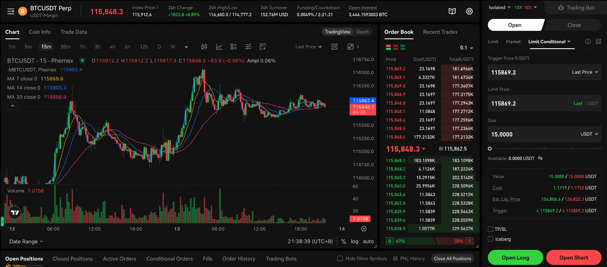Click the chart notes list-plus icon
This screenshot has height=267, width=607.
[263, 47]
